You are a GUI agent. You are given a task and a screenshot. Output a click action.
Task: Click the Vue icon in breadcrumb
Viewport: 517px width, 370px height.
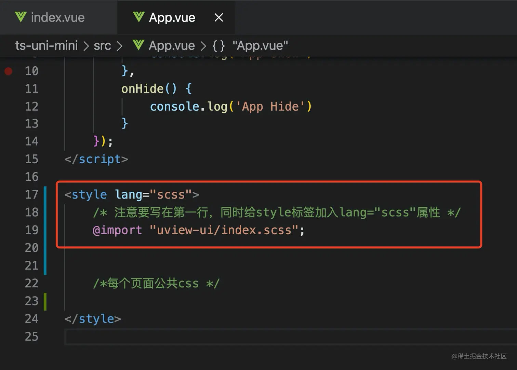coord(138,45)
